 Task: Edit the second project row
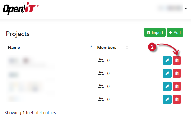coord(167,74)
